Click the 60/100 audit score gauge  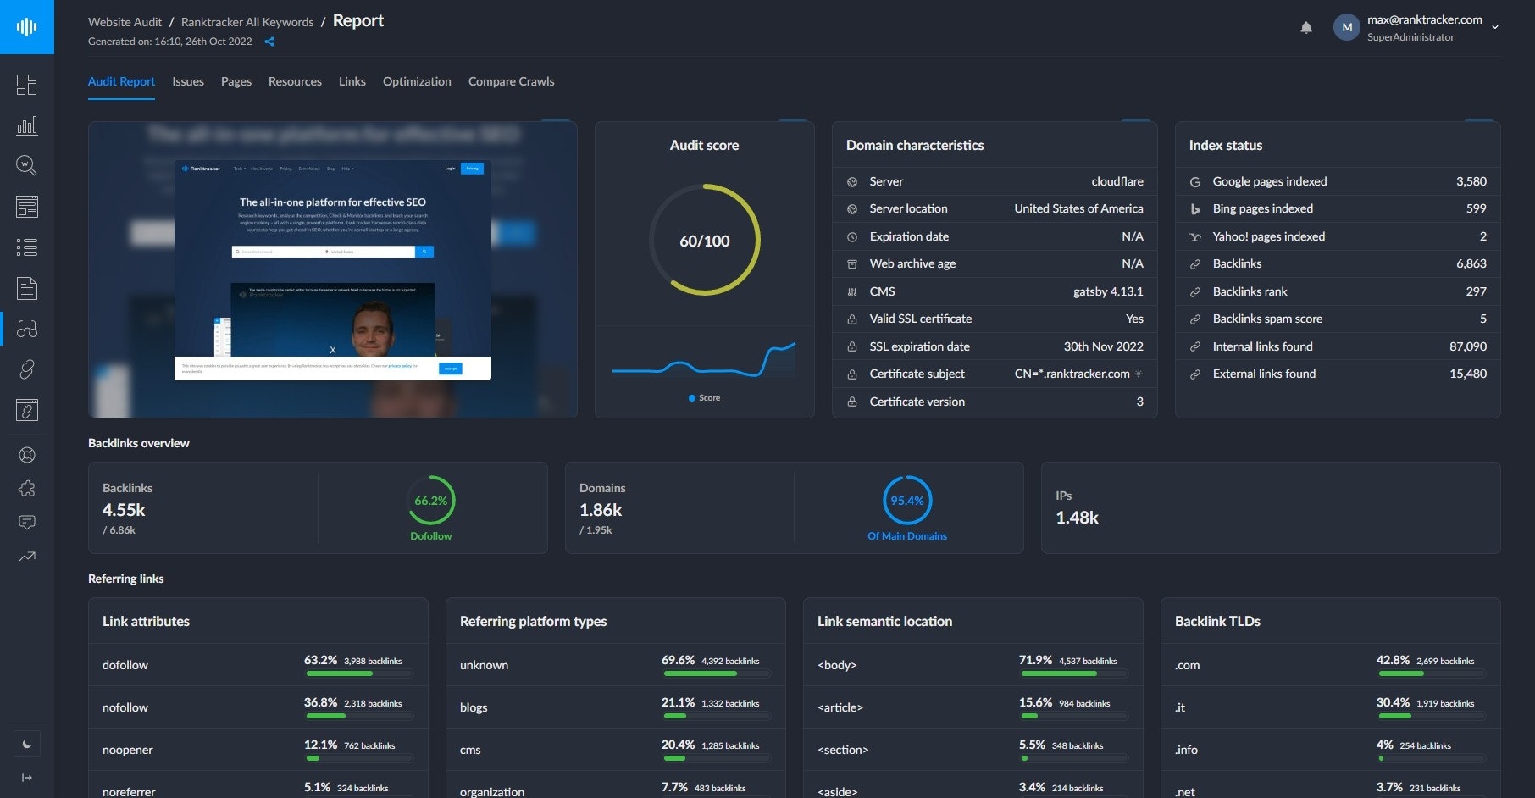705,241
